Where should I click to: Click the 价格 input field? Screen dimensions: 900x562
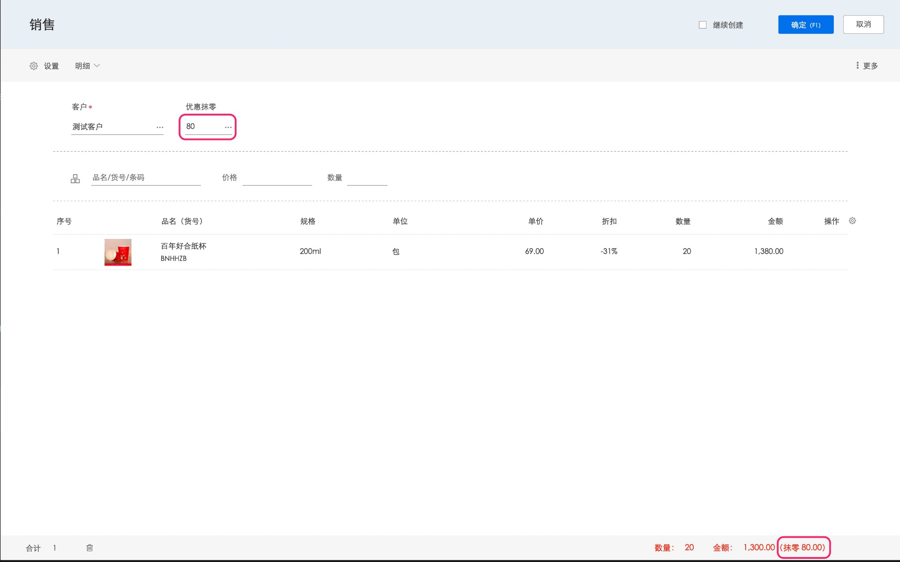pyautogui.click(x=277, y=178)
